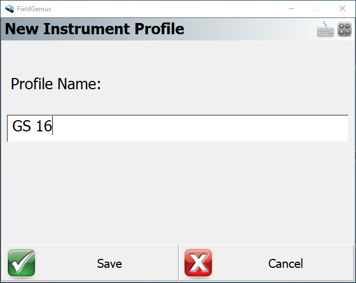Click the 'New Instrument Profile' heading
Screen dimensions: 356x283
click(94, 29)
